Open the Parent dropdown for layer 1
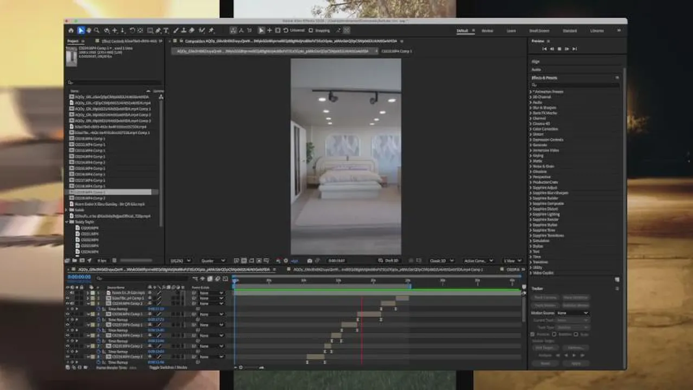The image size is (693, 390). (211, 293)
